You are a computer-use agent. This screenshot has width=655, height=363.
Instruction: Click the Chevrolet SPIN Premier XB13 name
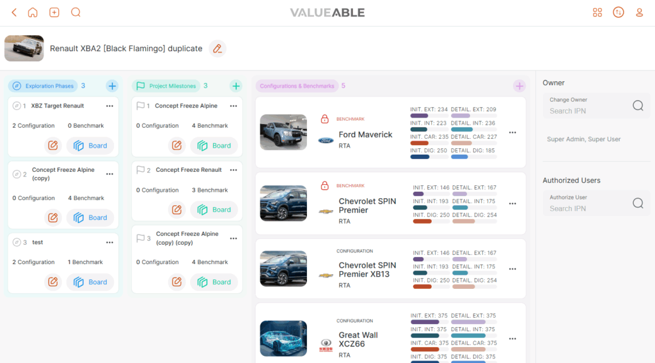point(367,270)
